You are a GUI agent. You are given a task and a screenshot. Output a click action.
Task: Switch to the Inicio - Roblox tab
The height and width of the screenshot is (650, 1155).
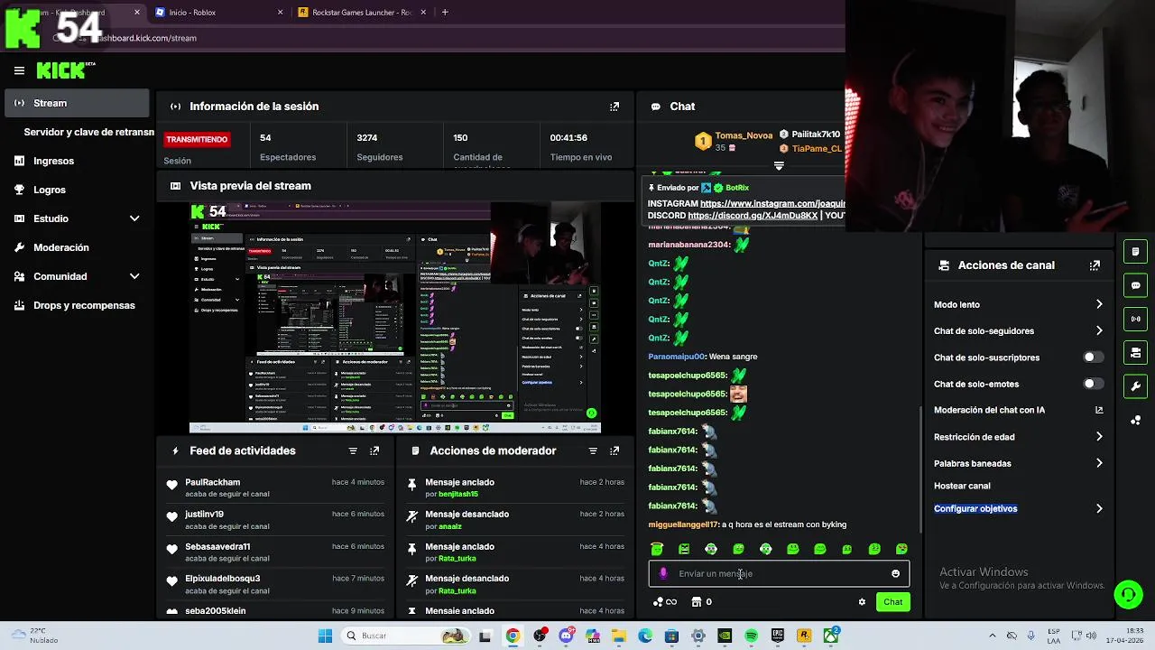[219, 13]
